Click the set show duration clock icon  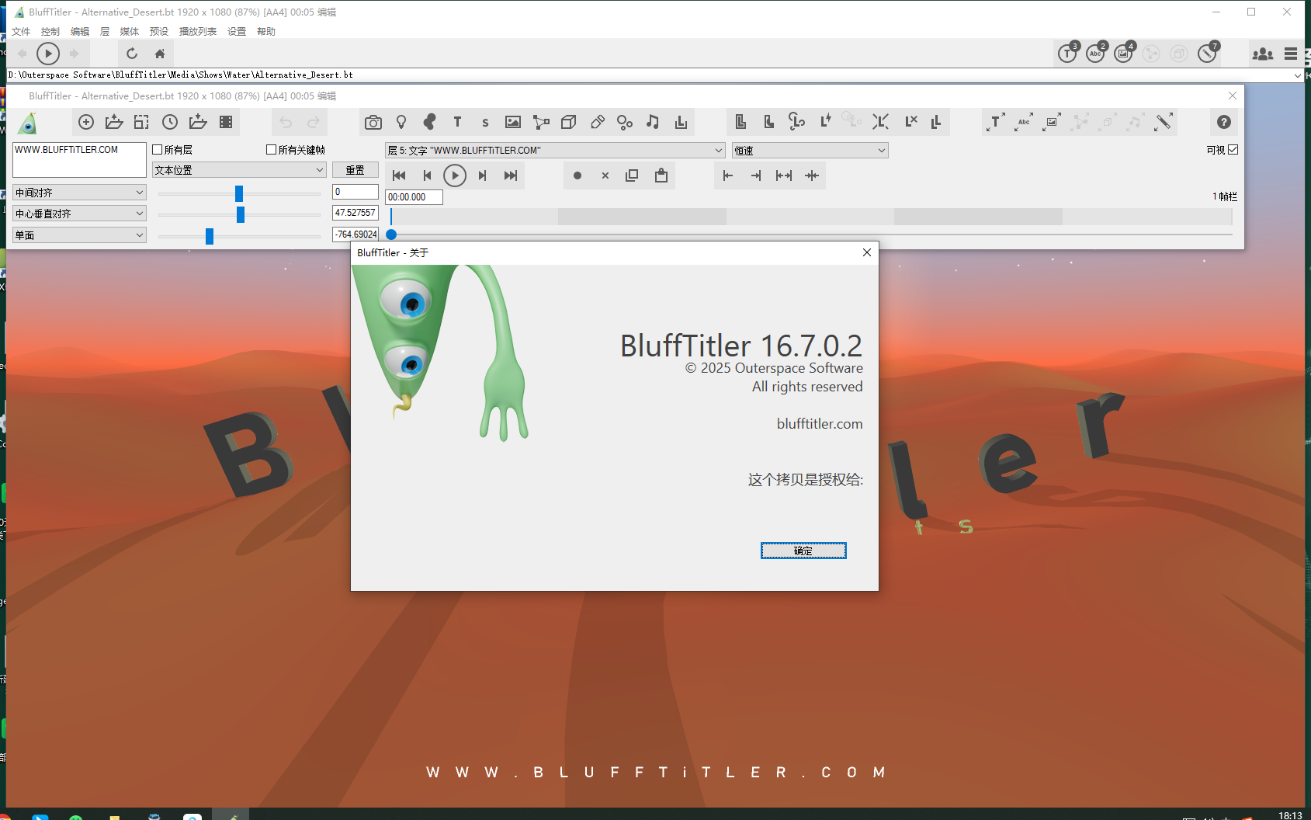170,122
